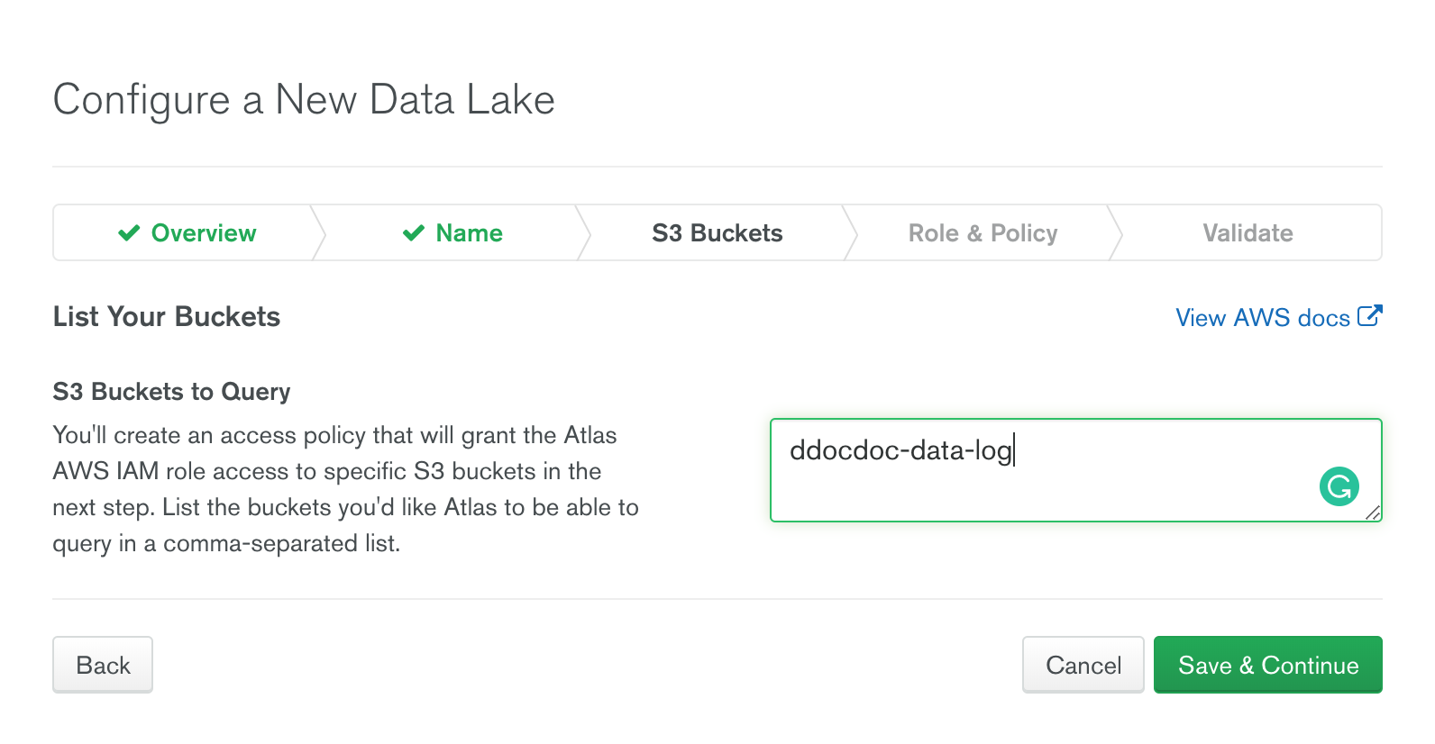
Task: Click the external-link icon after View AWS docs
Action: 1369,316
